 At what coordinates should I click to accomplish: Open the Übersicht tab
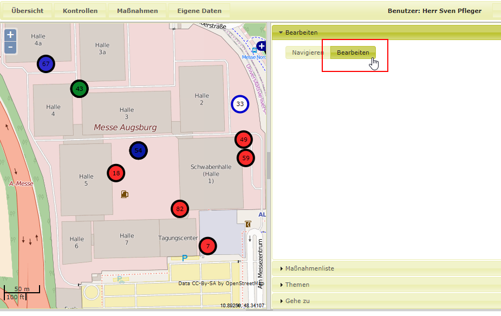(27, 11)
